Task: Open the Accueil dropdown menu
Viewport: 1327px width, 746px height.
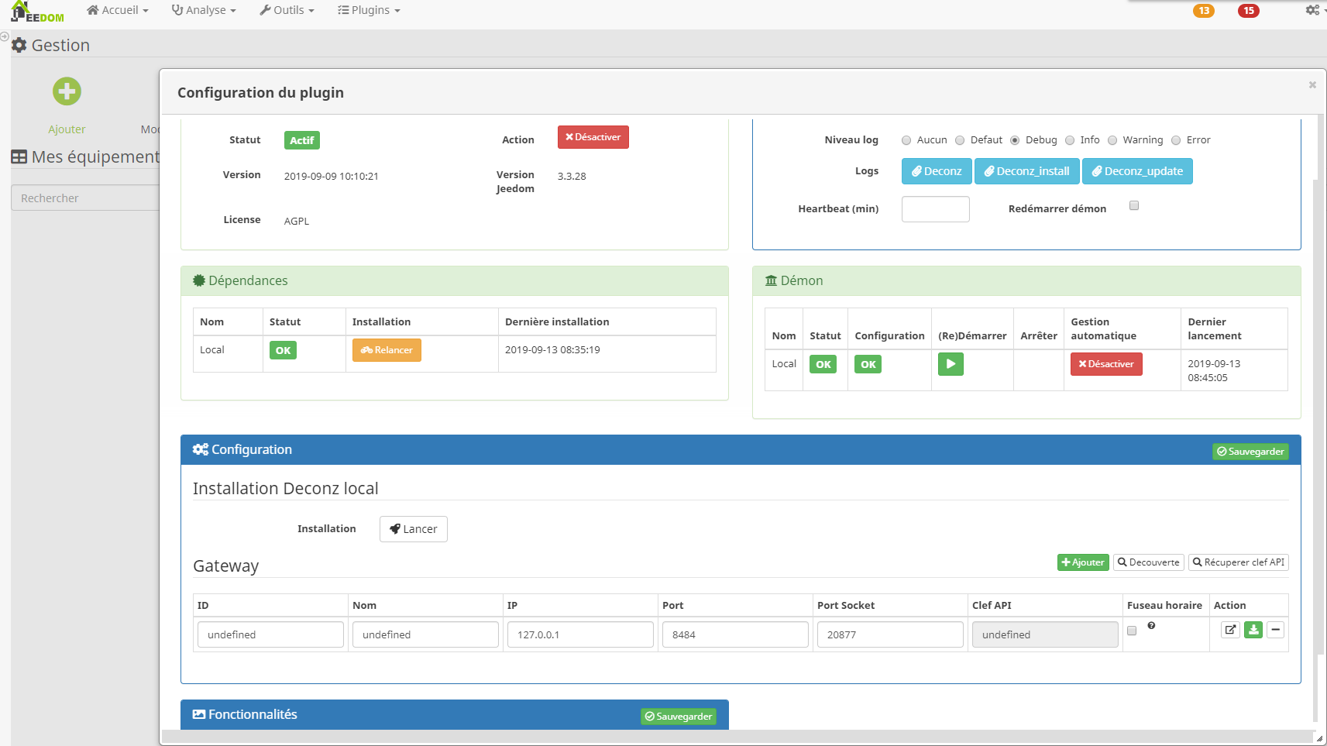Action: (x=118, y=10)
